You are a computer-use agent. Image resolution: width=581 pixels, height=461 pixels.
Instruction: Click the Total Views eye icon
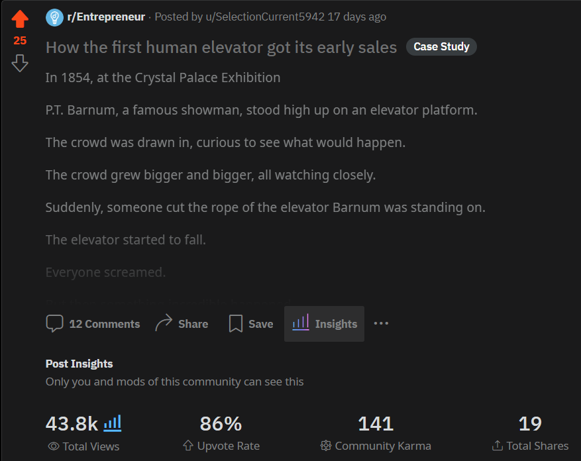tap(54, 446)
